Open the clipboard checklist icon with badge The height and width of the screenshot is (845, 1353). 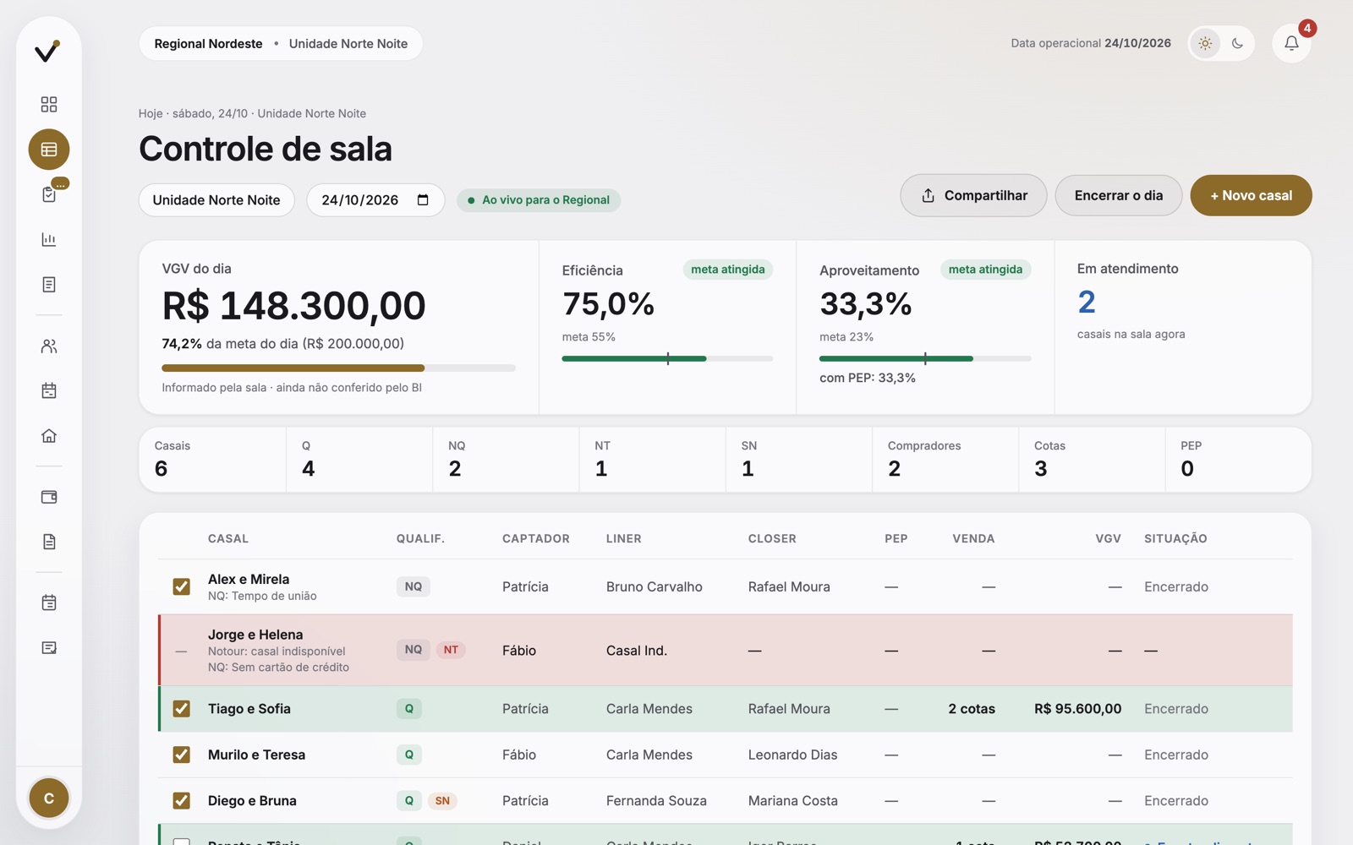[49, 194]
